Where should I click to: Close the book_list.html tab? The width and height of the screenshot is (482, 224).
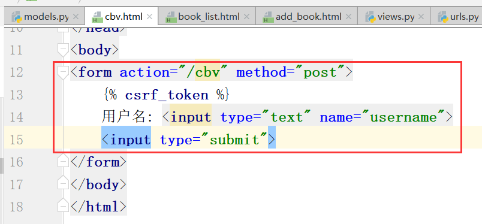click(246, 17)
